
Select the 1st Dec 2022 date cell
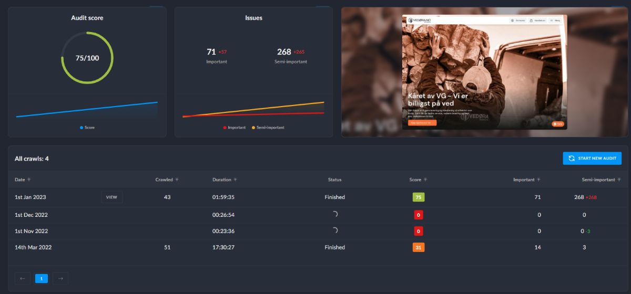[31, 215]
